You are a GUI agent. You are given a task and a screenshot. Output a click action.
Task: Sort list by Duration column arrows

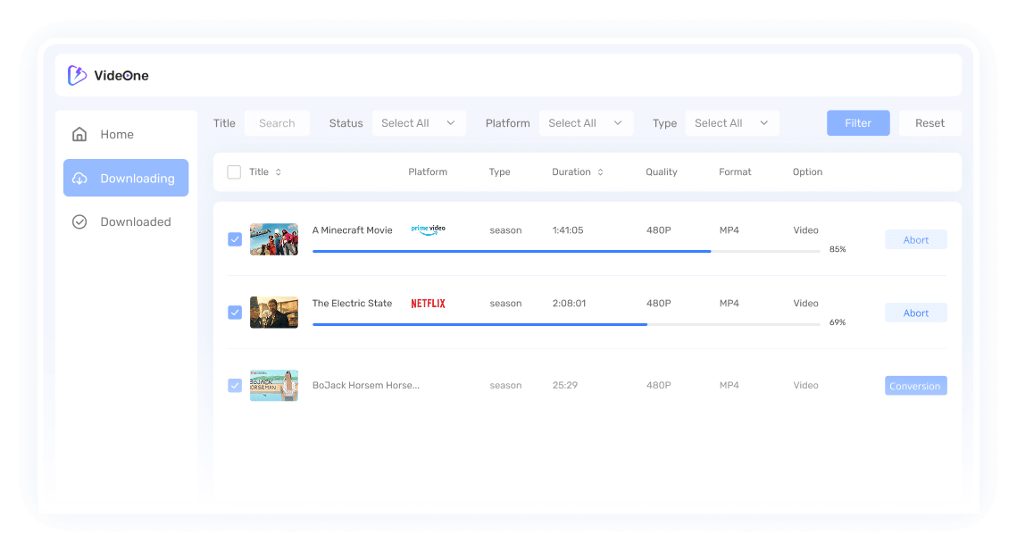point(600,172)
